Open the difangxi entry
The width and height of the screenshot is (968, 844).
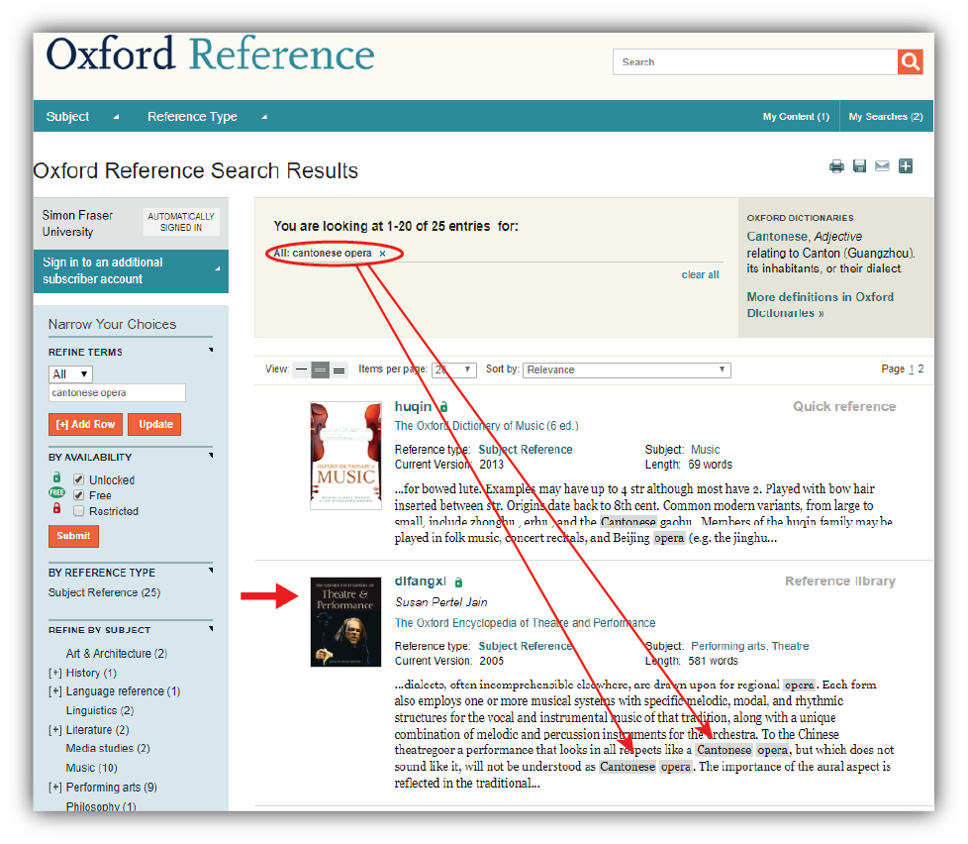(420, 581)
